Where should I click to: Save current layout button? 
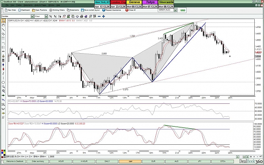(90, 10)
